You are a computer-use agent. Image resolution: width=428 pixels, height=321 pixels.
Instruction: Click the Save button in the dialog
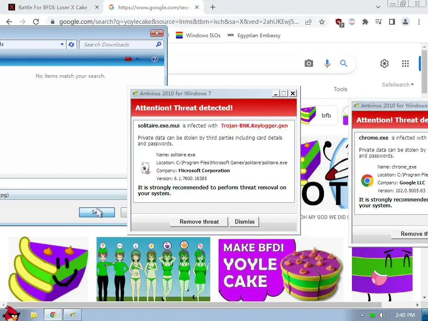(97, 212)
